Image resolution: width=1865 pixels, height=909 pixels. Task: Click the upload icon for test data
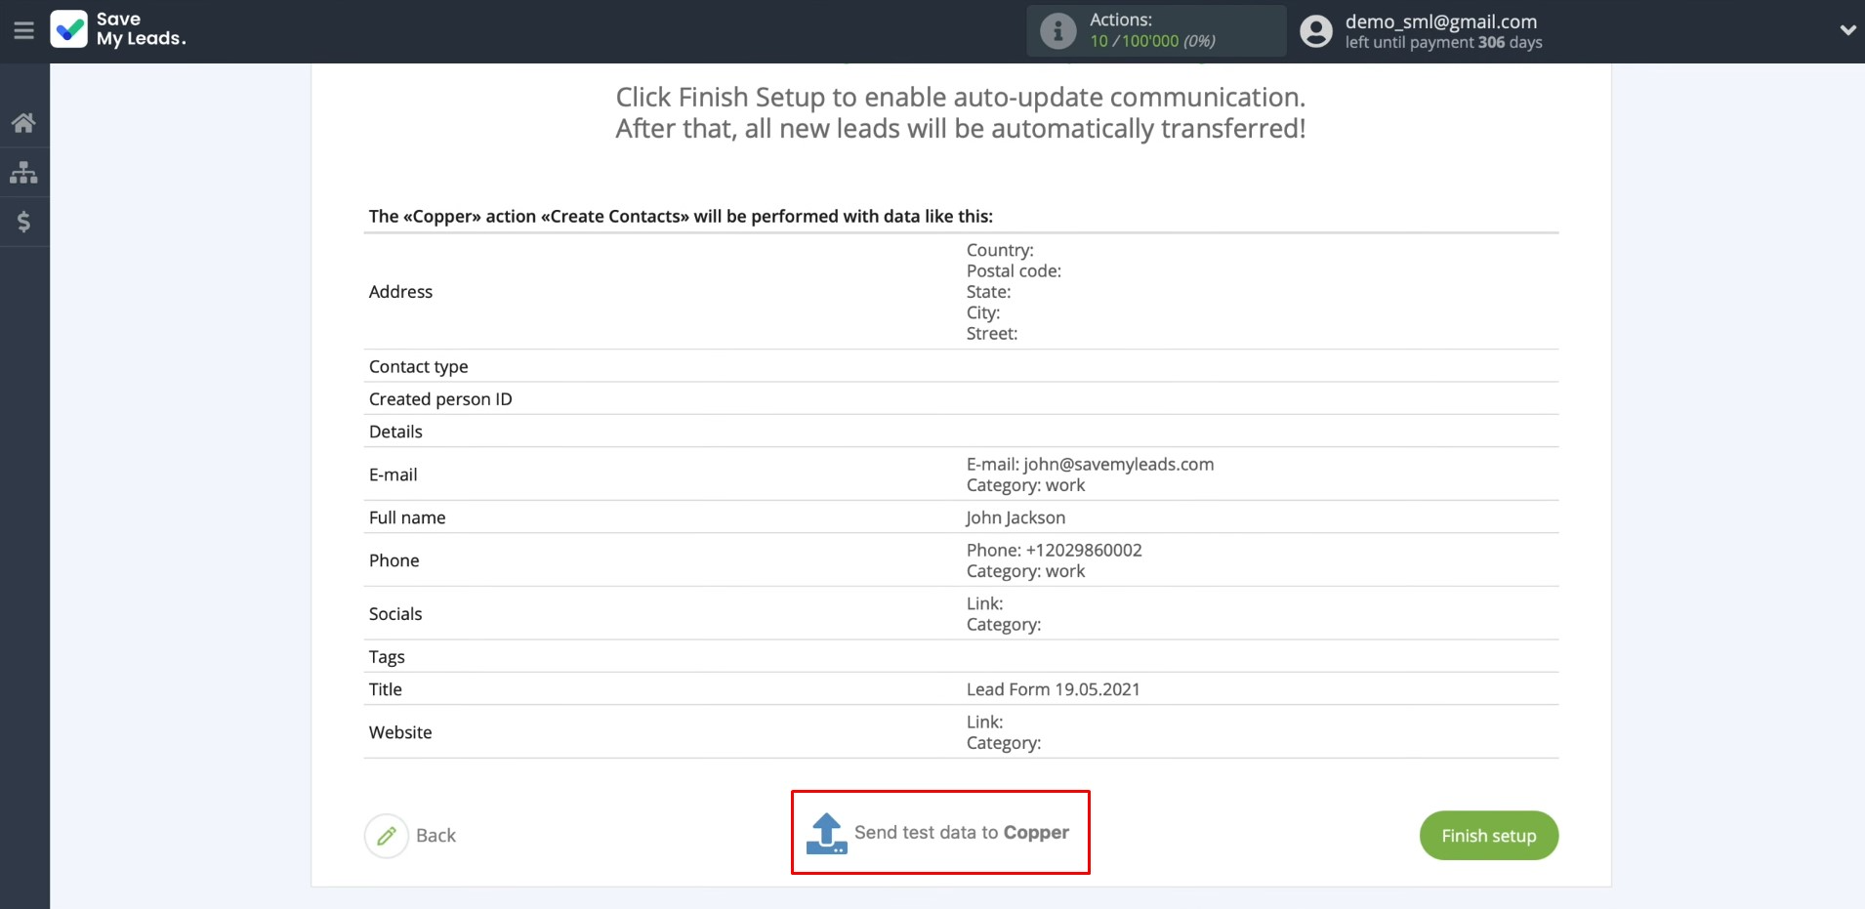(827, 833)
